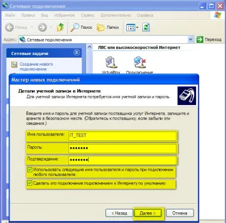This screenshot has height=223, width=226.
Task: Click the new connection wizard task icon
Action: tap(14, 65)
